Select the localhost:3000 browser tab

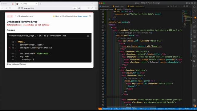pyautogui.click(x=27, y=4)
